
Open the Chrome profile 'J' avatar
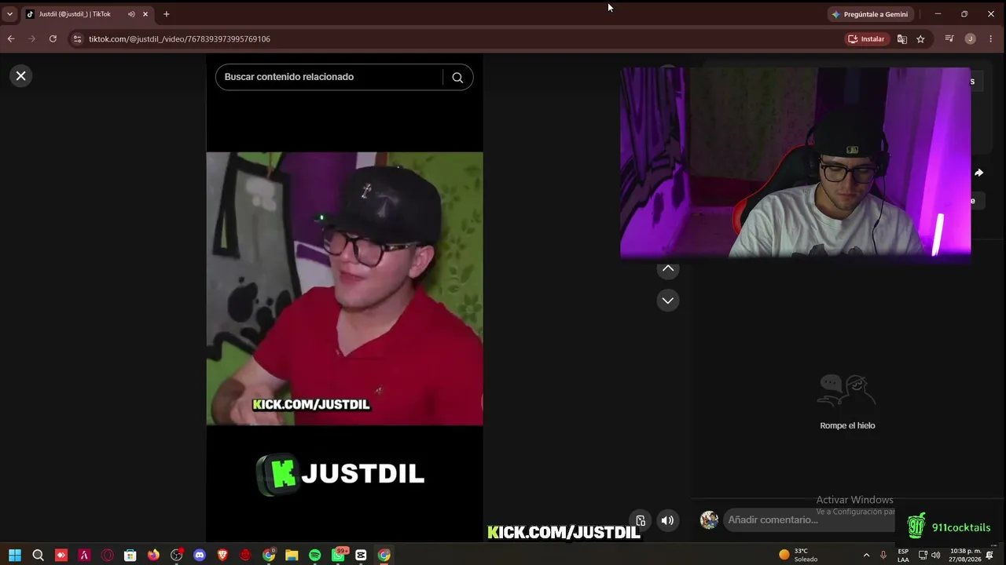tap(971, 38)
